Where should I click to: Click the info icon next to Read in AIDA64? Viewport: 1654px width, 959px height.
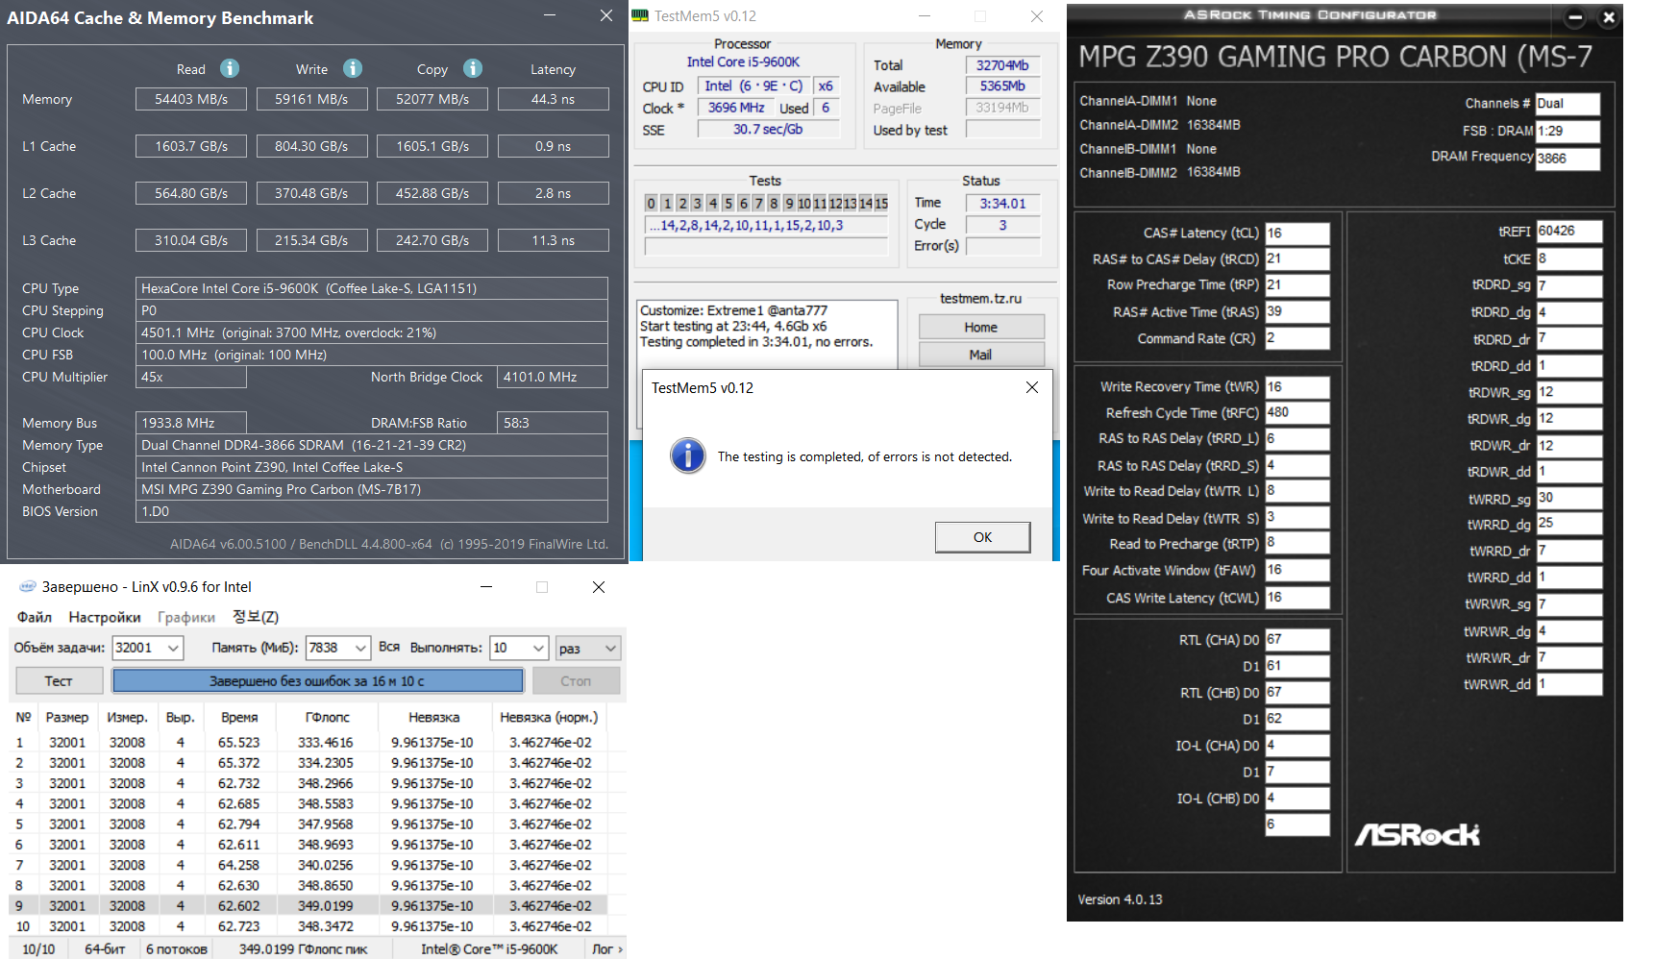tap(230, 68)
